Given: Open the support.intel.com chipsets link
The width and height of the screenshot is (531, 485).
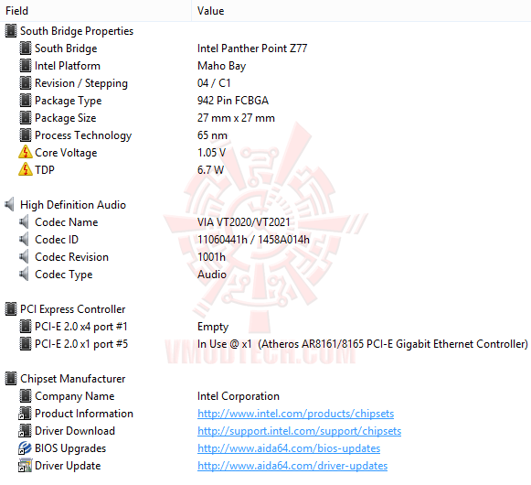Looking at the screenshot, I should [300, 431].
